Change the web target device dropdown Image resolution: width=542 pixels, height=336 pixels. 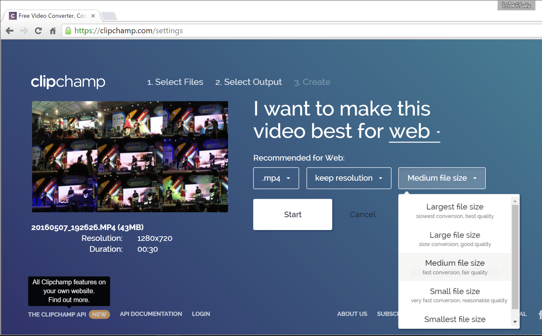pyautogui.click(x=414, y=132)
